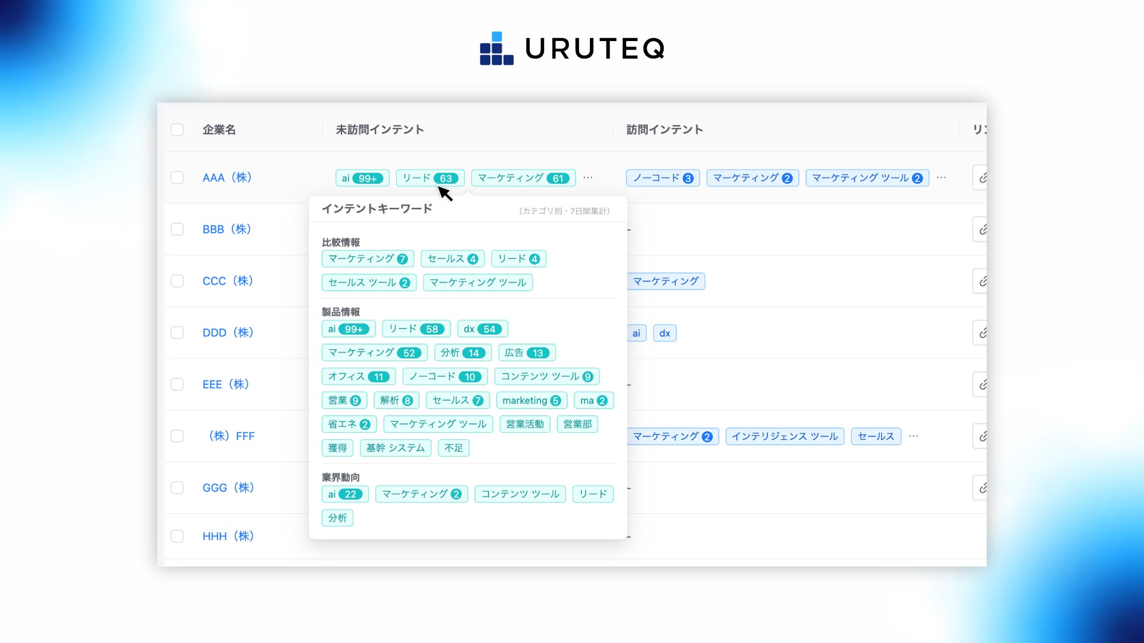Select the checkbox for DDD (株)
Image resolution: width=1144 pixels, height=643 pixels.
(177, 333)
